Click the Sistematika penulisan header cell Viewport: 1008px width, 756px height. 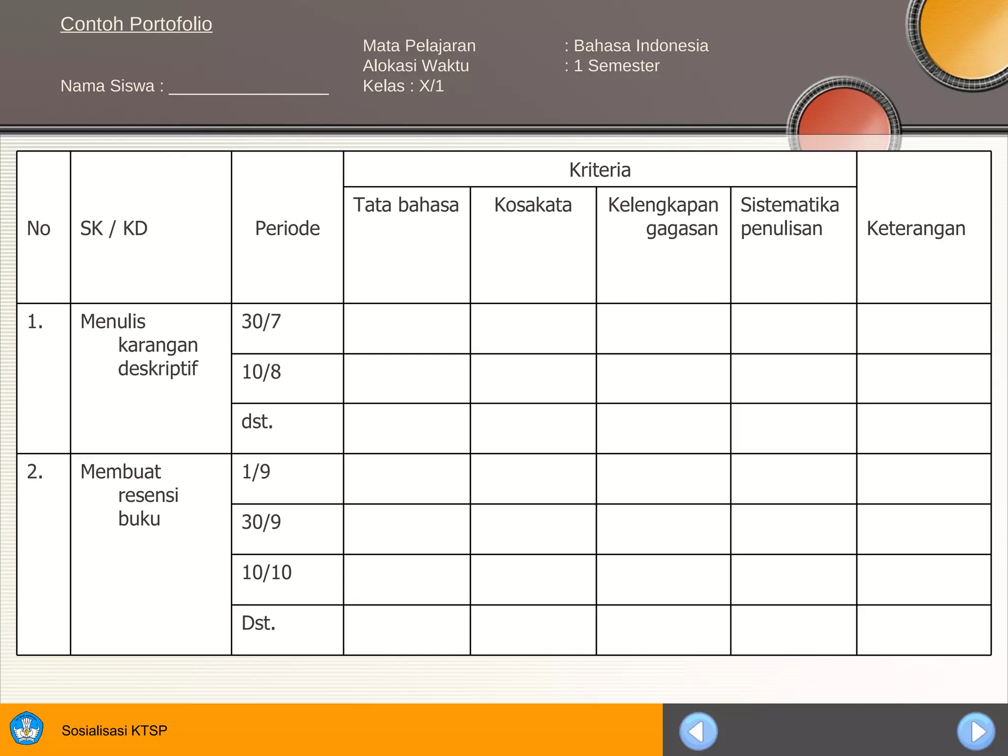click(x=789, y=217)
